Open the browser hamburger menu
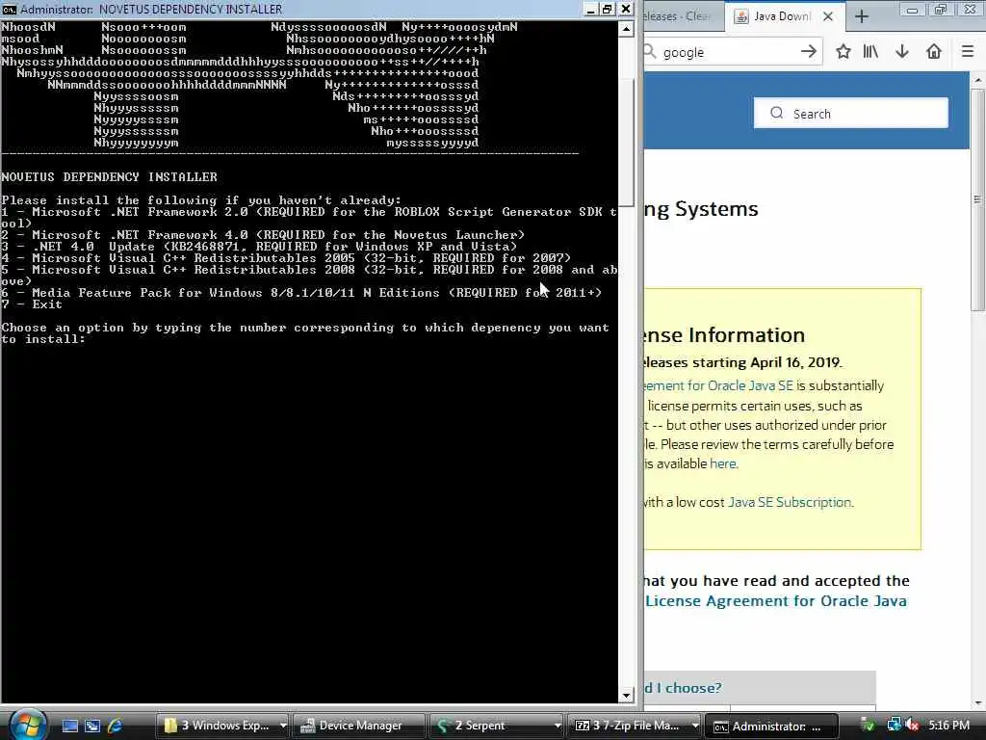The height and width of the screenshot is (740, 986). click(x=967, y=52)
